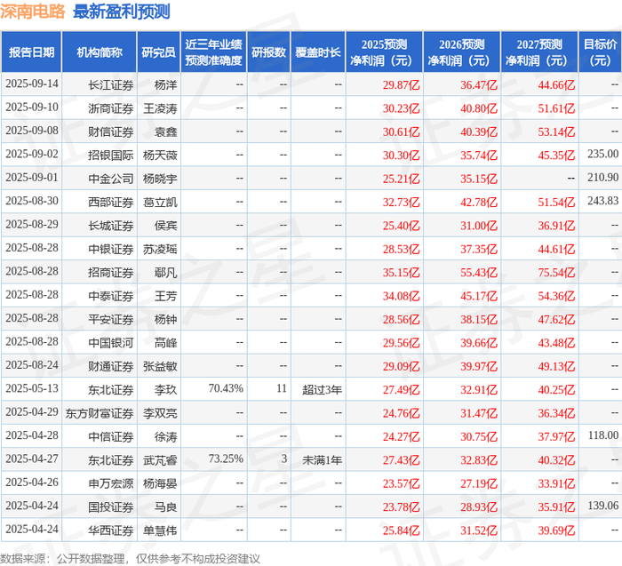Select analyst 苏凌瑶 cell

point(160,249)
